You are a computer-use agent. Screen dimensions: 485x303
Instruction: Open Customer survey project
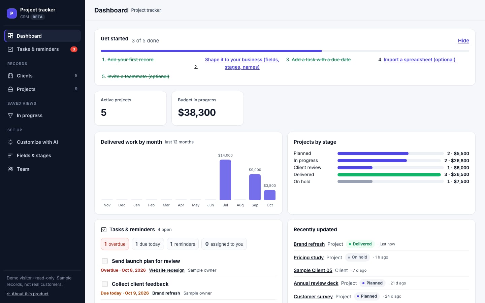[313, 297]
